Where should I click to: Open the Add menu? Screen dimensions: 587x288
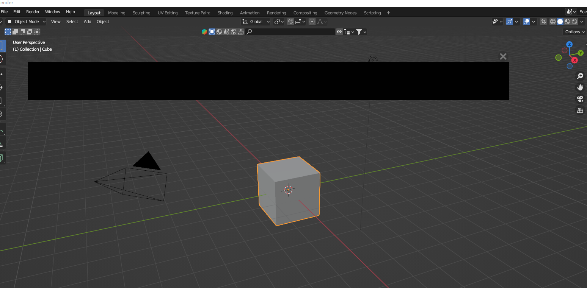pos(87,22)
